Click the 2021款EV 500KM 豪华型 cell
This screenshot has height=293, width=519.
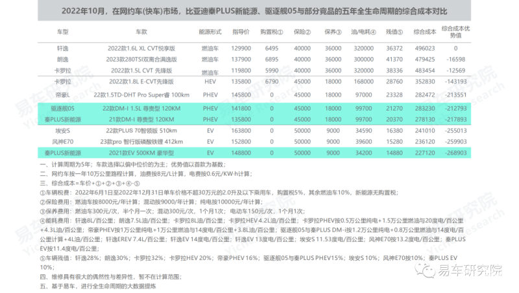pyautogui.click(x=141, y=153)
